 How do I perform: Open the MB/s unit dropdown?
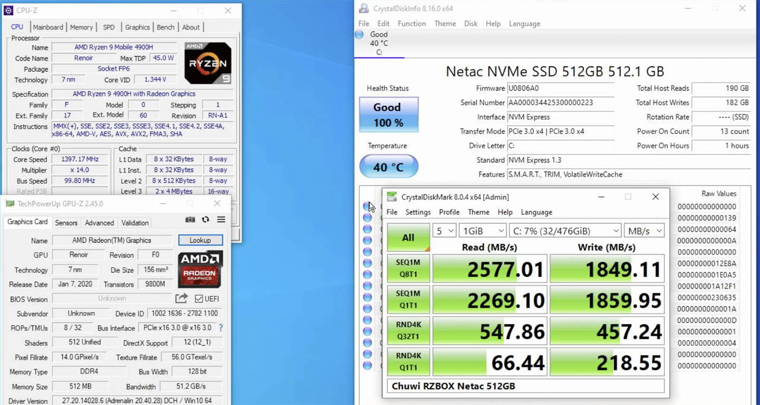pos(644,231)
